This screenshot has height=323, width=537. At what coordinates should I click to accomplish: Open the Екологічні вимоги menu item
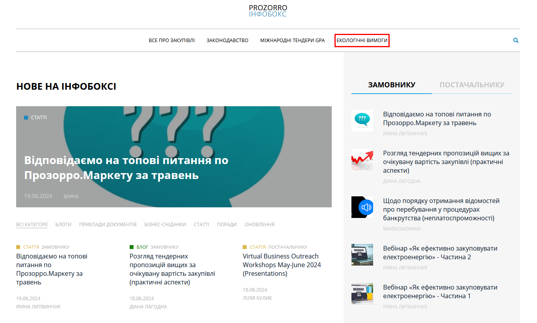(x=362, y=40)
